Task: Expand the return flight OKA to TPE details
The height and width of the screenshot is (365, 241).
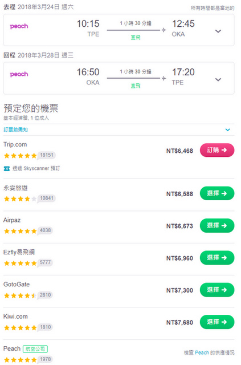Action: click(218, 79)
